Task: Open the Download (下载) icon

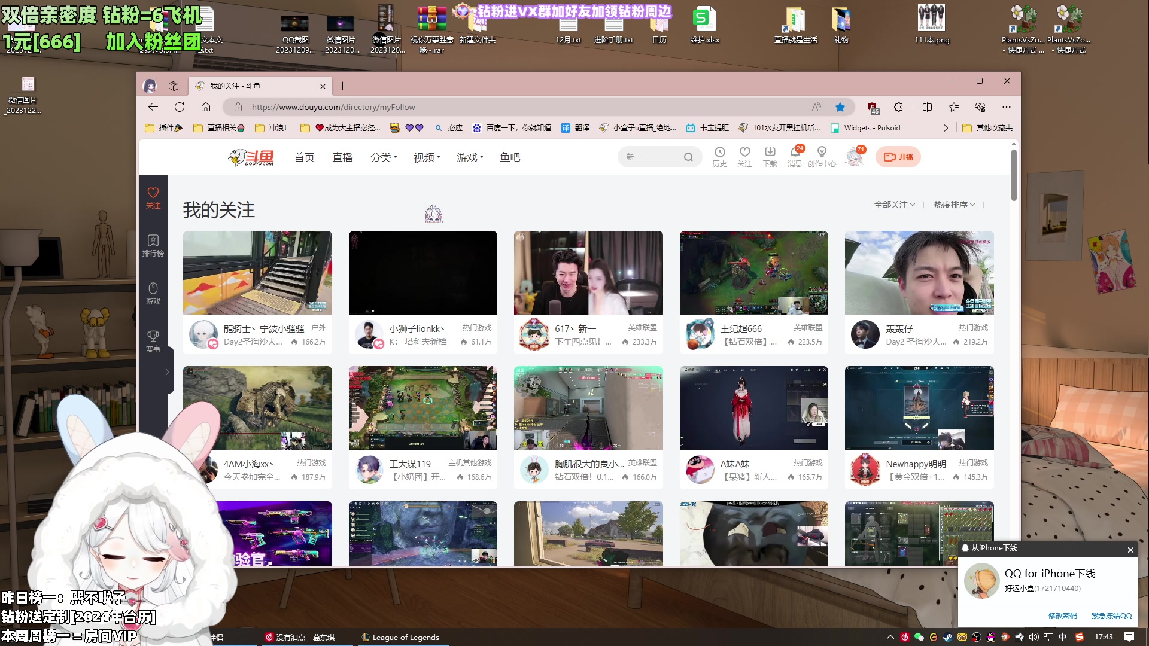Action: pos(770,153)
